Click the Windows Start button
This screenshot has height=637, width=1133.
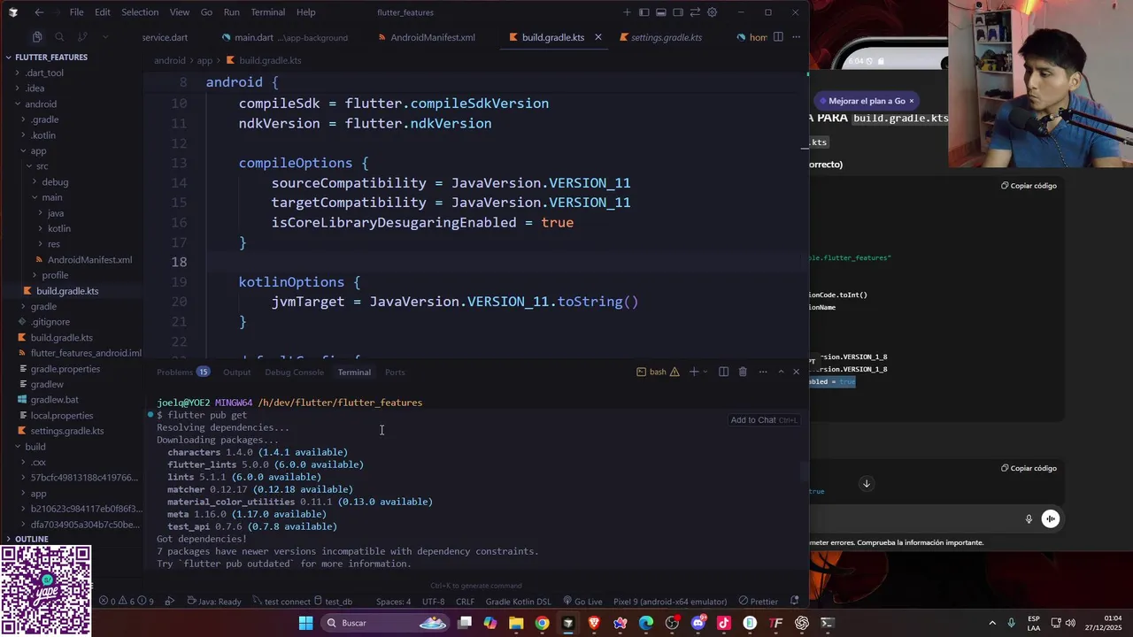coord(305,623)
